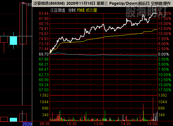173x126 pixels.
Task: Click the 71.44 price axis label
Action: (44, 49)
